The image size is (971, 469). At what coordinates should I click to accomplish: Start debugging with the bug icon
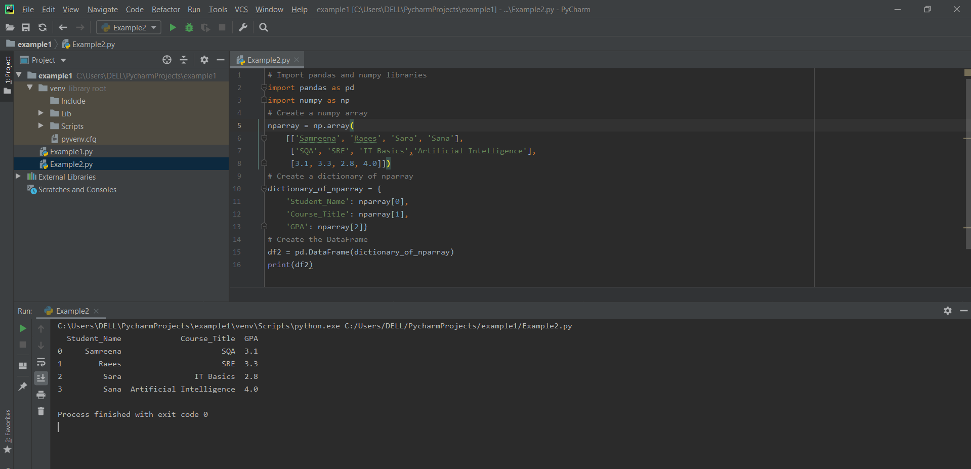(x=189, y=27)
